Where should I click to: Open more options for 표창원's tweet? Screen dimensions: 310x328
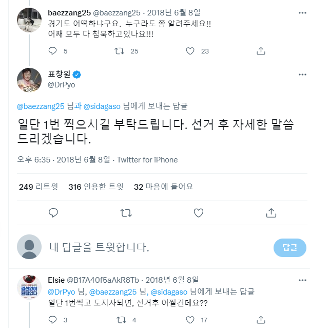click(299, 72)
